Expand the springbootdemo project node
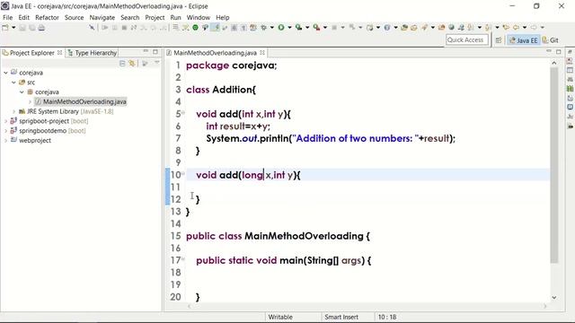Image resolution: width=575 pixels, height=323 pixels. coord(6,131)
